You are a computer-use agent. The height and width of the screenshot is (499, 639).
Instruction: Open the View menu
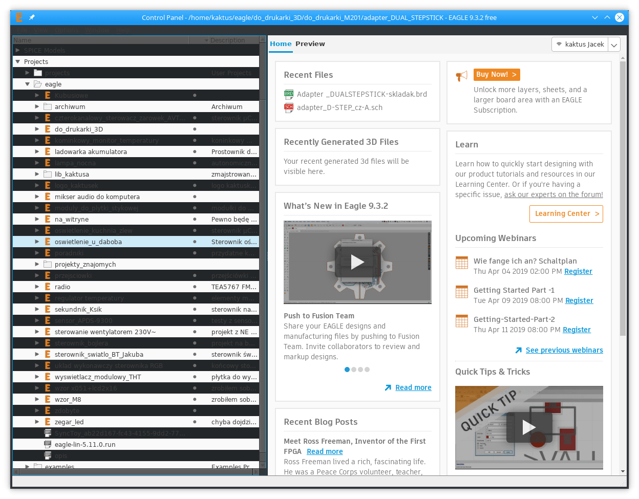pyautogui.click(x=41, y=30)
